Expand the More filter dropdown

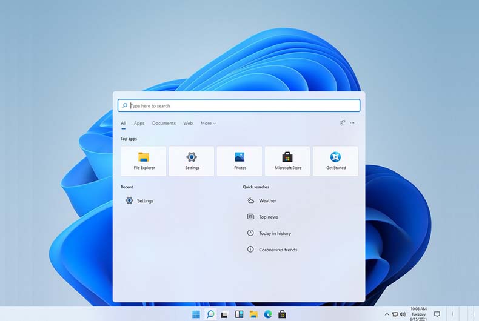point(208,124)
